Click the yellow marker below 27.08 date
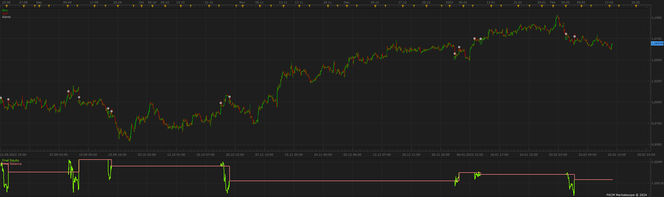The image size is (664, 197). pyautogui.click(x=24, y=6)
